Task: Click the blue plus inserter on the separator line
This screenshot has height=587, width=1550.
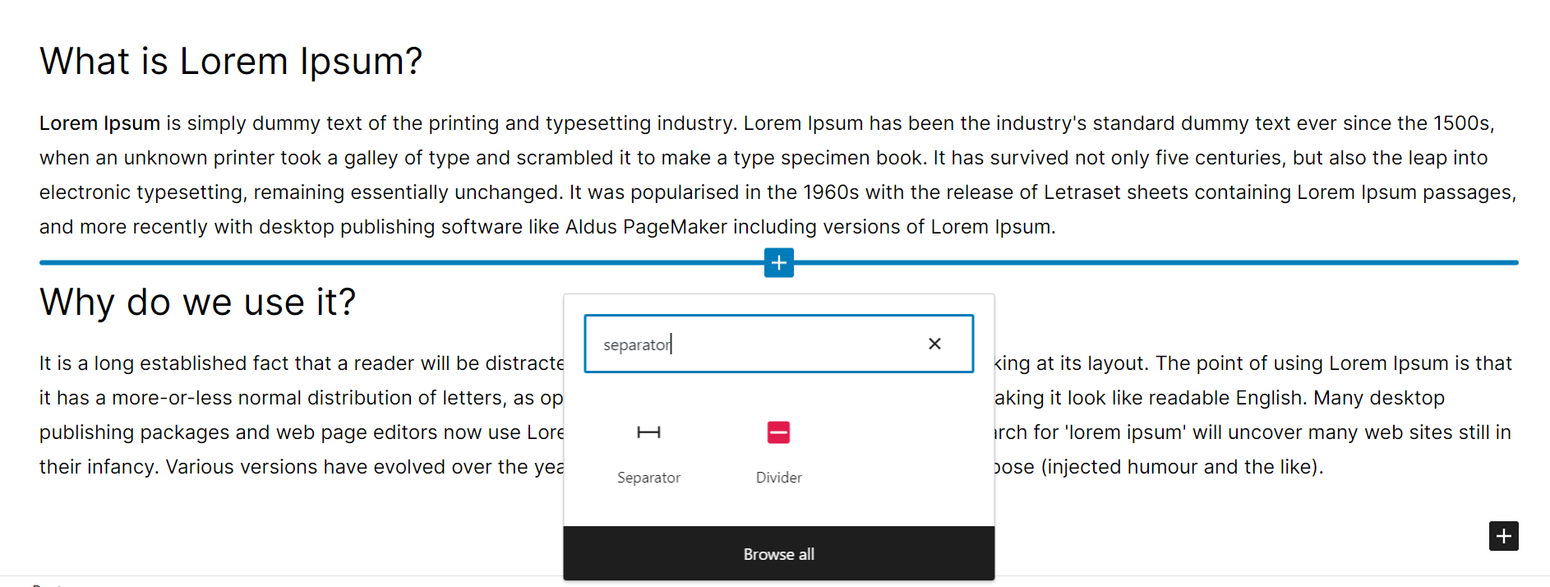Action: pos(777,262)
